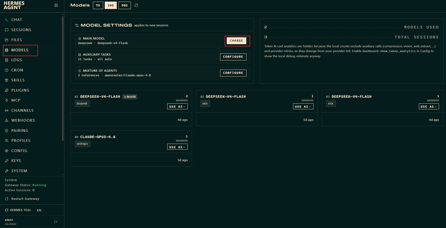Viewport: 446px width, 228px height.
Task: Open Use As dropdown for claude-opus-4.6
Action: 177,147
